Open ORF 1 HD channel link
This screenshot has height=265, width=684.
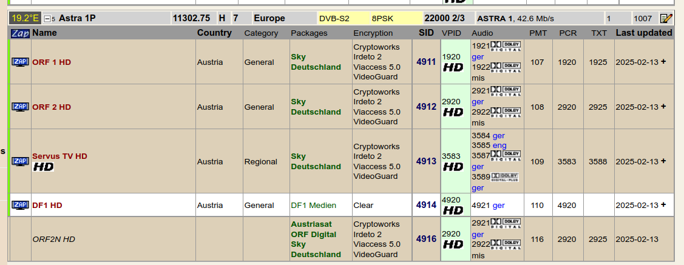coord(52,62)
